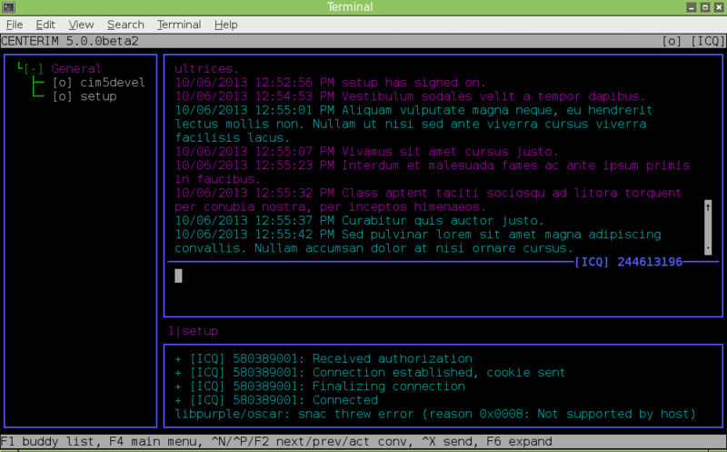Click the [o] status icon beside cim5devel
Image resolution: width=727 pixels, height=452 pixels.
click(62, 83)
